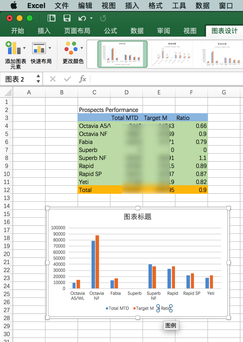Screen dimensions: 243x342
Task: Click the Save floppy disk icon
Action: (67, 18)
